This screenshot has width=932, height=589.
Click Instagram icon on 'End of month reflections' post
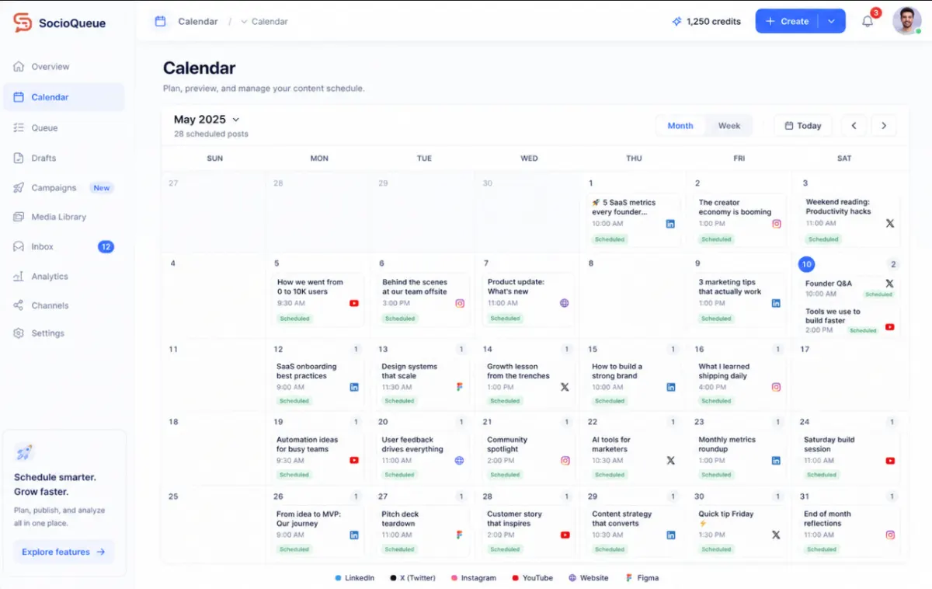click(890, 535)
